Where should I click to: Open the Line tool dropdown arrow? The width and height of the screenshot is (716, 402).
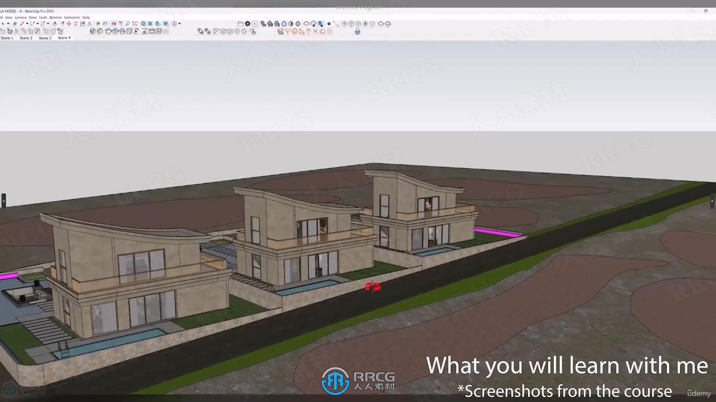(27, 23)
